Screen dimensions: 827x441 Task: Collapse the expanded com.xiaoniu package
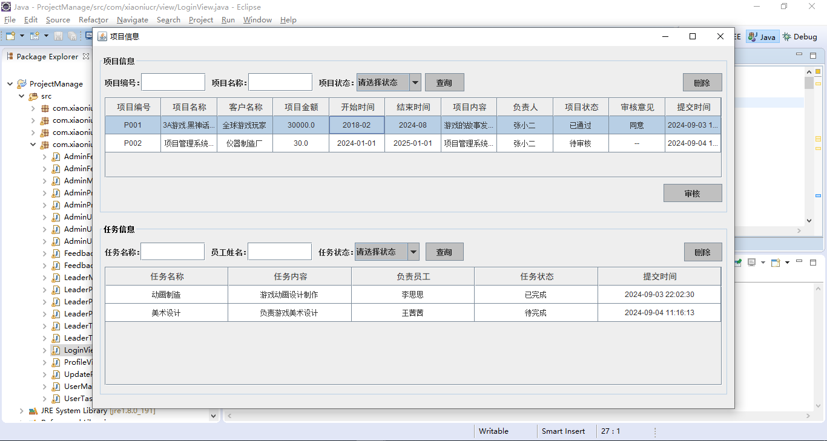tap(33, 145)
